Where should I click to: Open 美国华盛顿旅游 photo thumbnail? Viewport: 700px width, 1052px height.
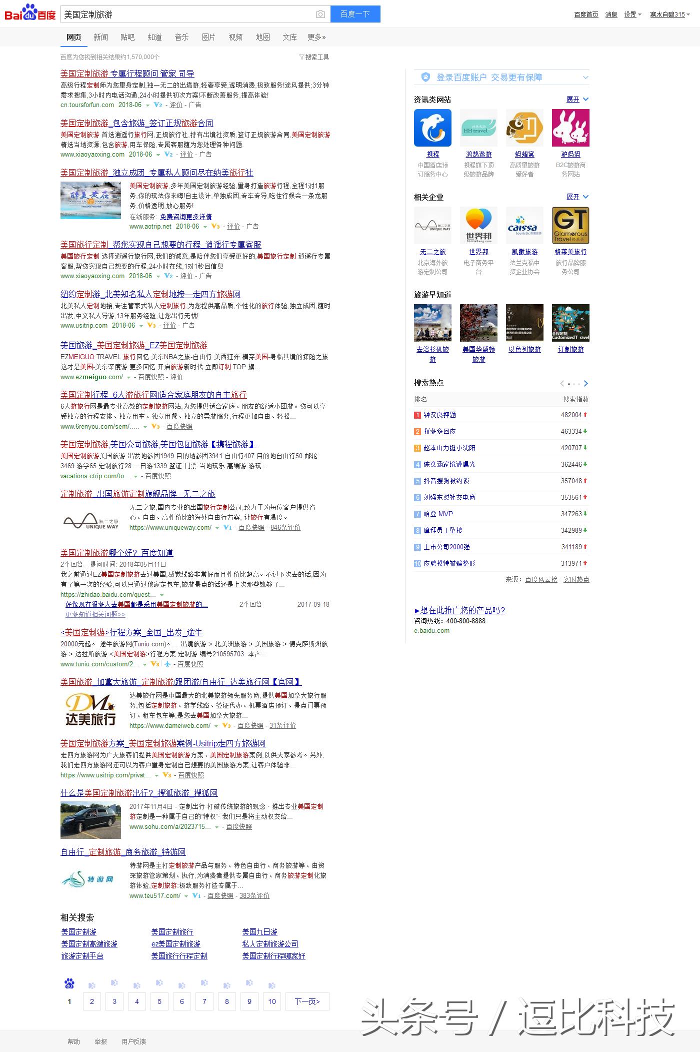(478, 323)
